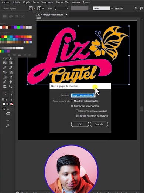Click the Change Screen Mode icon
The image size is (144, 193).
pos(8,114)
